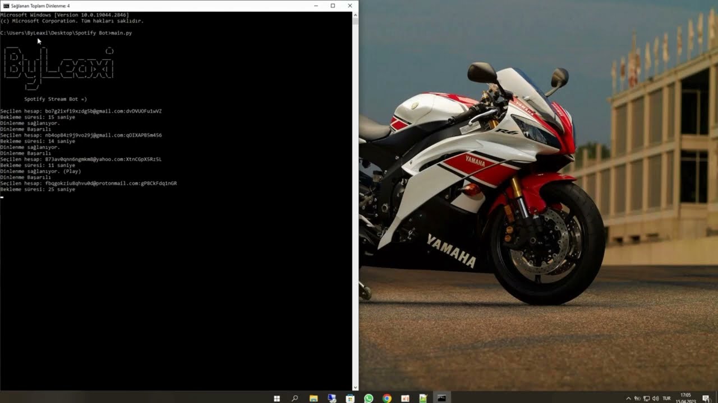This screenshot has width=718, height=403.
Task: Maximize the Command Prompt window
Action: click(333, 6)
